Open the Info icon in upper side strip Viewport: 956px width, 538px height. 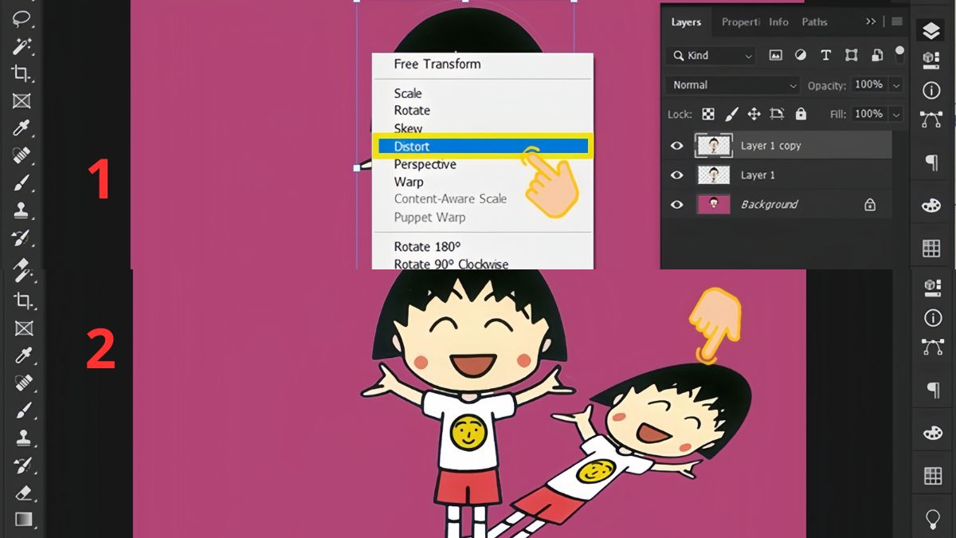tap(931, 90)
